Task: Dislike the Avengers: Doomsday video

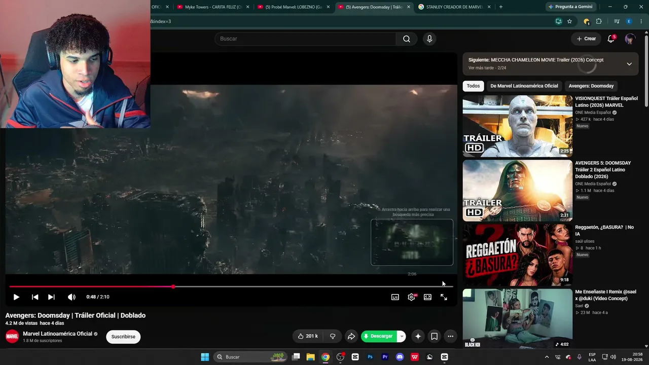Action: click(x=333, y=336)
